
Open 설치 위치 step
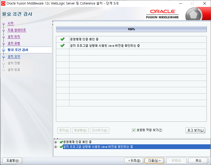click(x=14, y=37)
